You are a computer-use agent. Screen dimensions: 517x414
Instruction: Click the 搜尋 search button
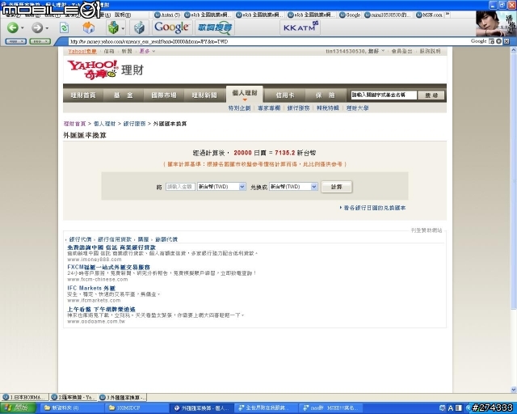(431, 95)
